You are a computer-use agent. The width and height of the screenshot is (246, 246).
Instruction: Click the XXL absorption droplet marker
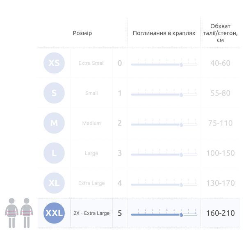coord(181,215)
